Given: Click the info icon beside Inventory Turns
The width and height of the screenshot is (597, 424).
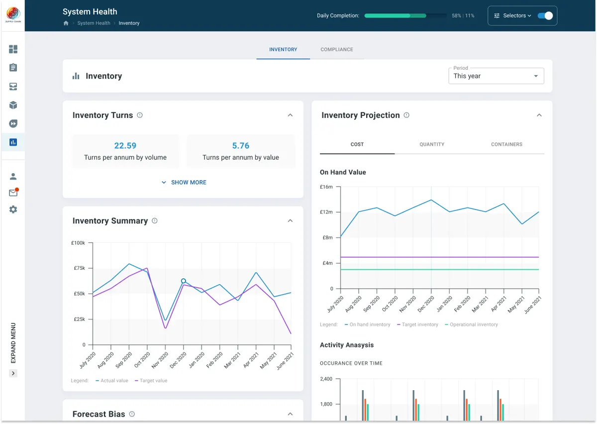Looking at the screenshot, I should [140, 115].
